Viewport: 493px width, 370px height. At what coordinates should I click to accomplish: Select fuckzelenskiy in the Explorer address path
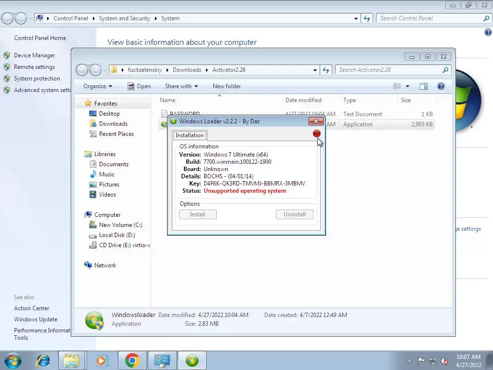[x=144, y=70]
